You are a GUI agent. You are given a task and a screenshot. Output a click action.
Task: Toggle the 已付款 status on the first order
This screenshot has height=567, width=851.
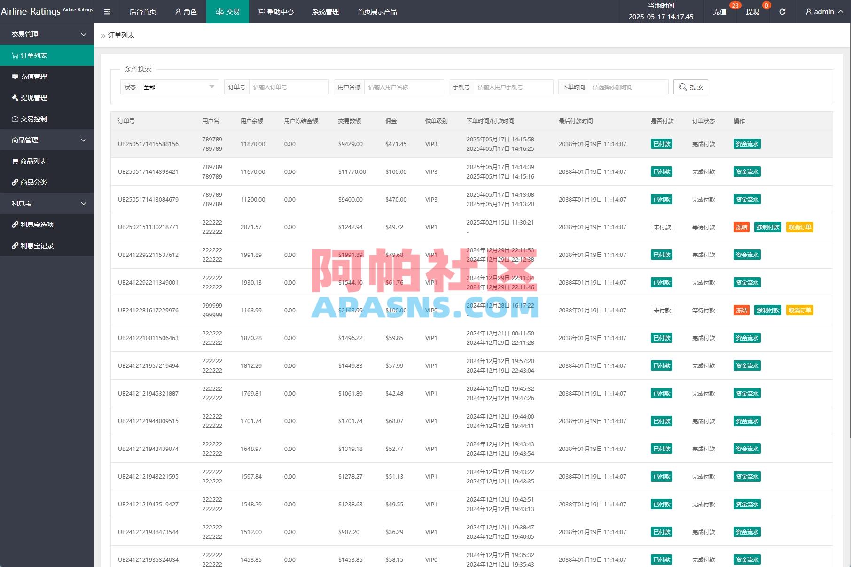pos(662,144)
